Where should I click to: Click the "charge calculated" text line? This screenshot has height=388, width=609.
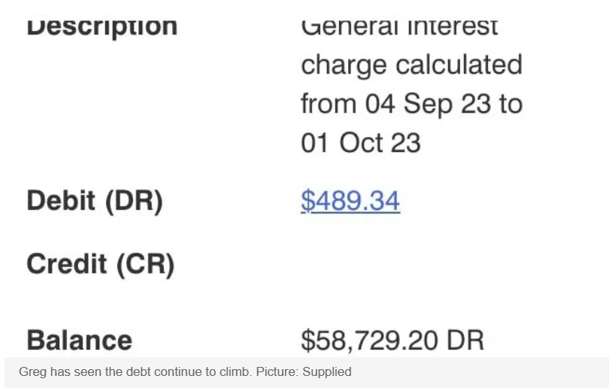[x=411, y=65]
